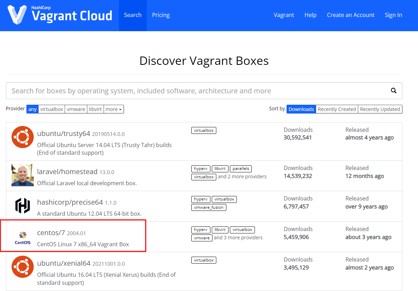Click the magnifying glass search icon

click(394, 91)
